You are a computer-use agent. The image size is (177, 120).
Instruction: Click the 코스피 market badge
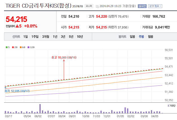(89, 6)
